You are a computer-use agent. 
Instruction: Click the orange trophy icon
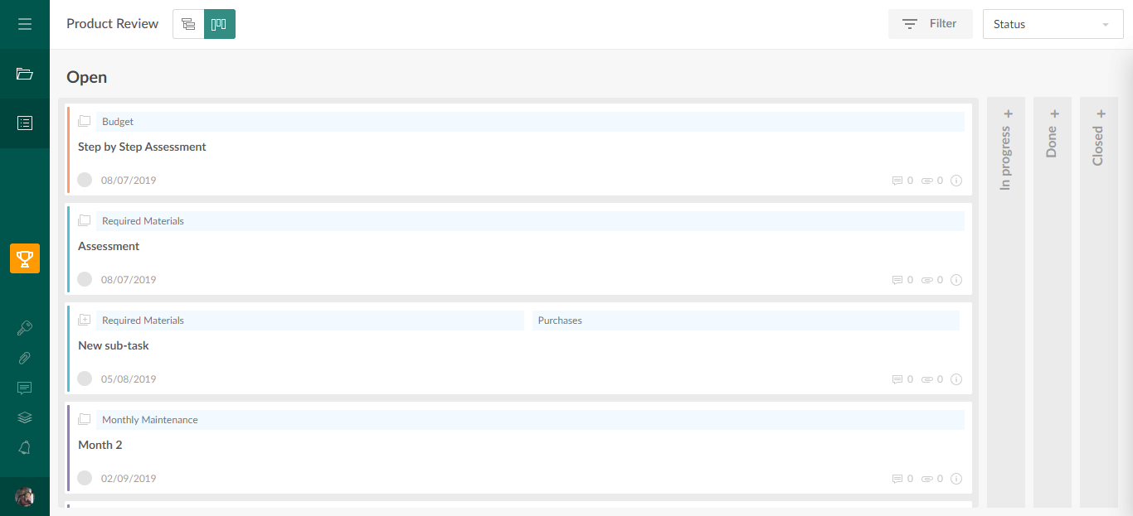click(x=25, y=258)
